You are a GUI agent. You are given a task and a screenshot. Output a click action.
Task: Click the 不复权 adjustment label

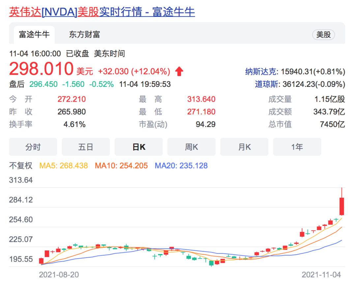coord(21,166)
